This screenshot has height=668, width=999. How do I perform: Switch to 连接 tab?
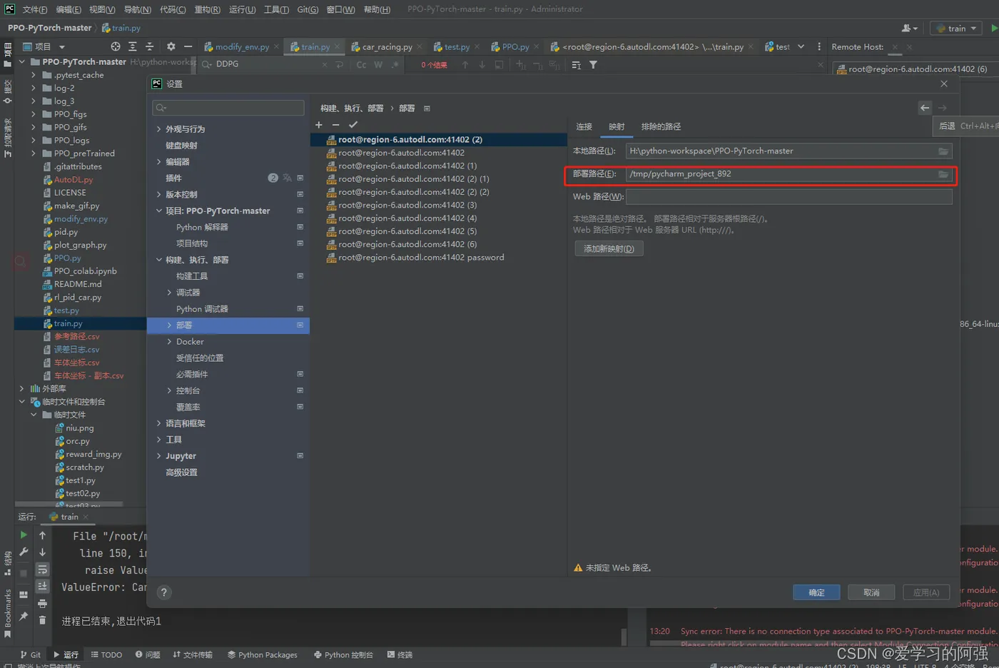click(584, 126)
